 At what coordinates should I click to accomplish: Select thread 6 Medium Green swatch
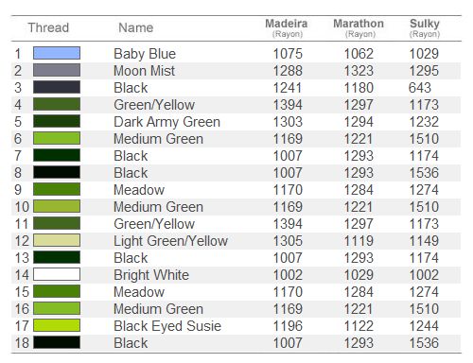coord(57,138)
